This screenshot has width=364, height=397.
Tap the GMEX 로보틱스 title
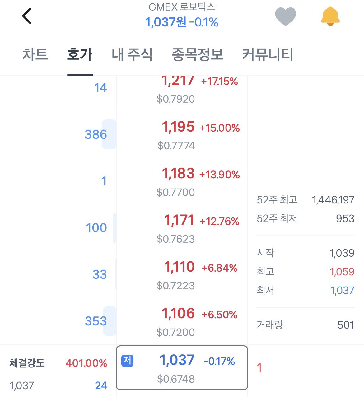(x=182, y=7)
